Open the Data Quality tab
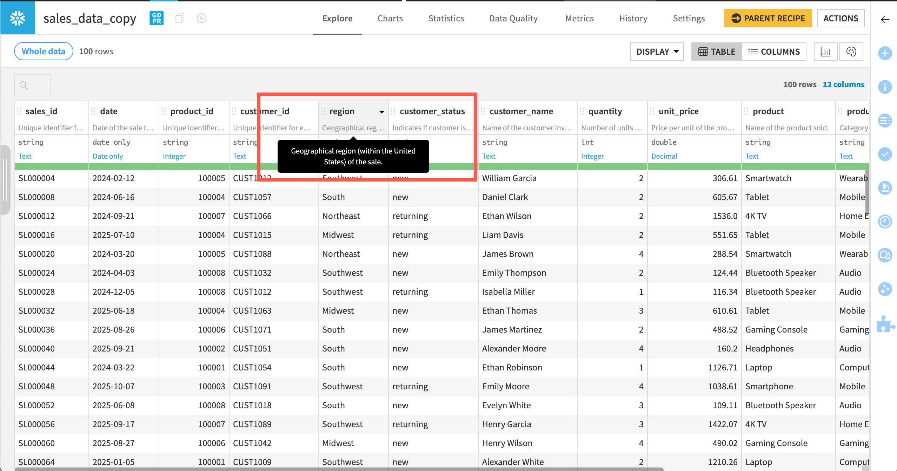 pyautogui.click(x=513, y=18)
